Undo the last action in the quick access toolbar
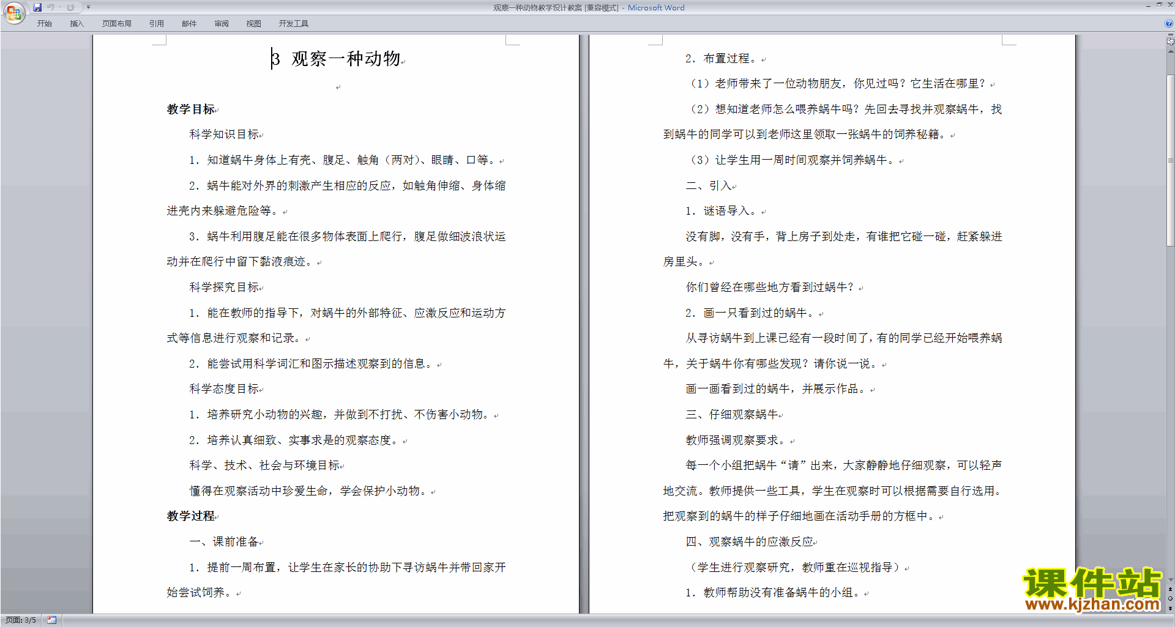The width and height of the screenshot is (1175, 627). (x=51, y=7)
